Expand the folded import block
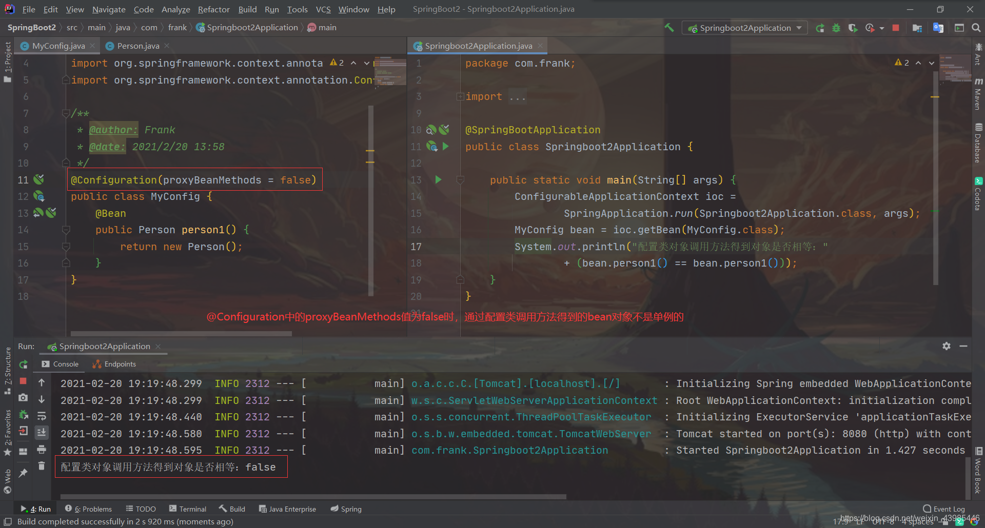Screen dimensions: 985x528 tap(460, 96)
